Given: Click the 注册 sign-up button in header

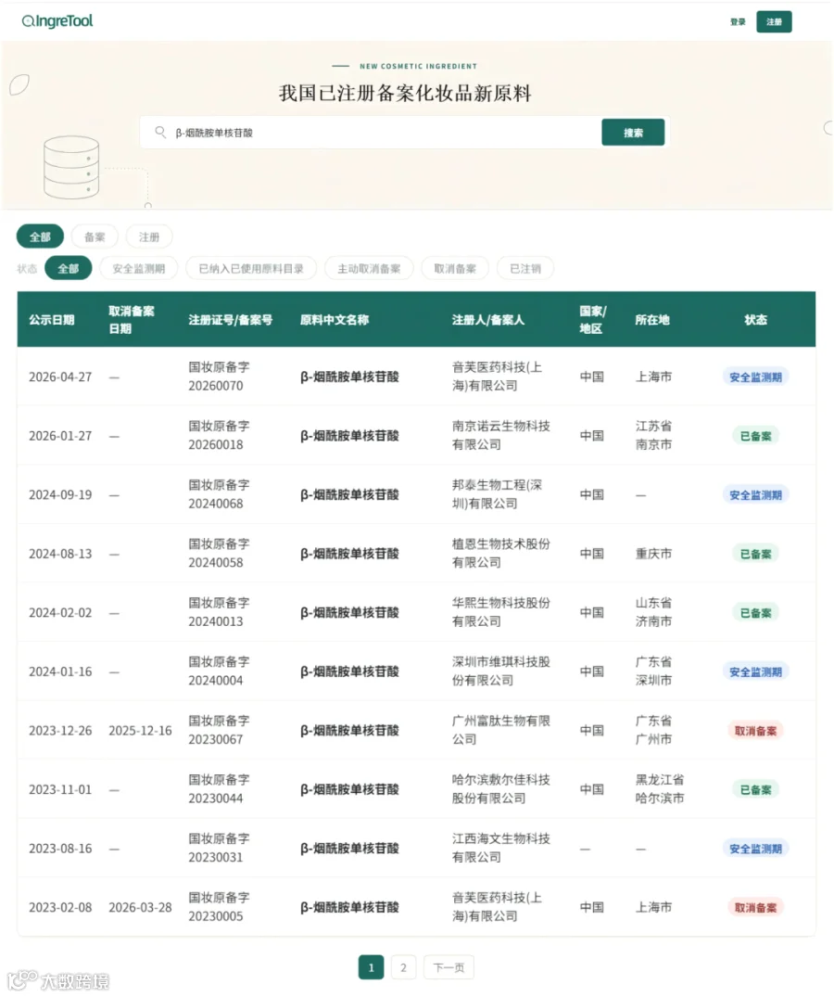Looking at the screenshot, I should coord(774,21).
